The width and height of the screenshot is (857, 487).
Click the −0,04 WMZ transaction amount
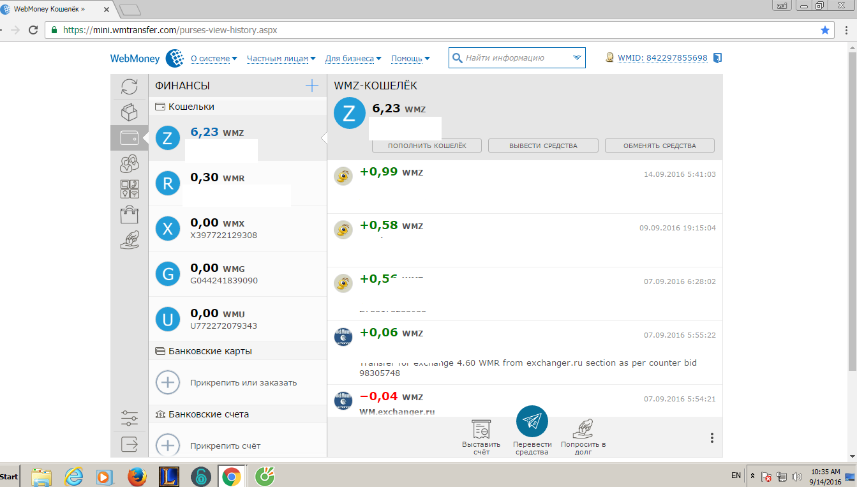391,396
